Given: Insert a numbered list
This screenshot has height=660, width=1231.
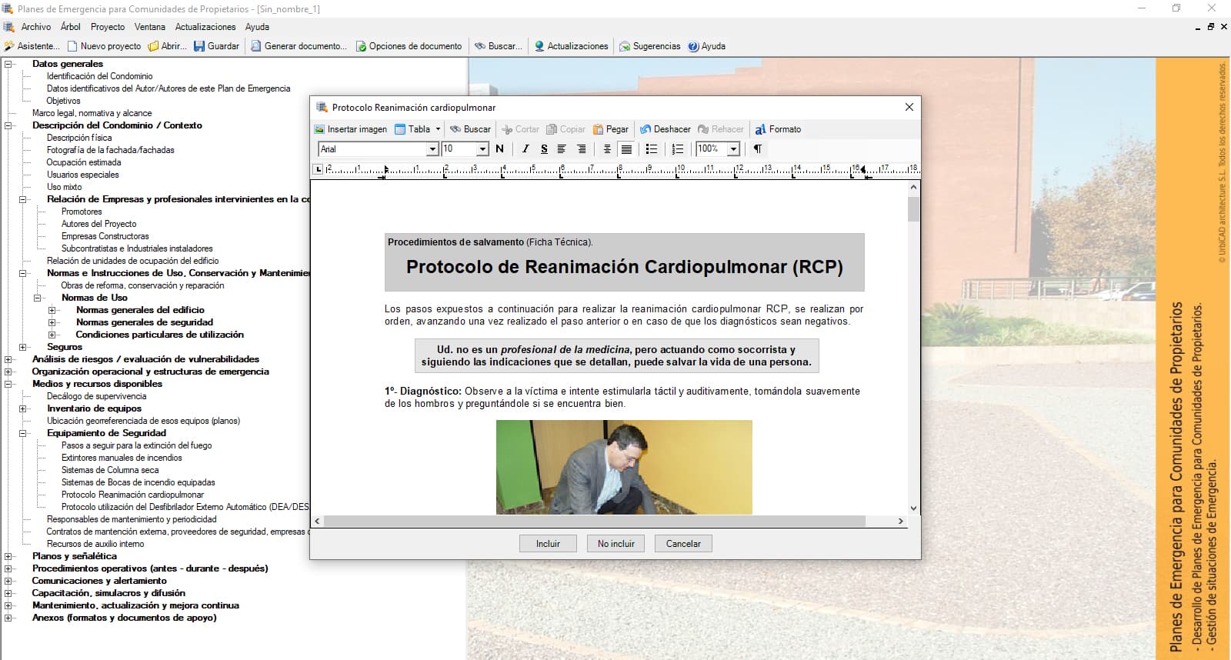Looking at the screenshot, I should coord(677,148).
